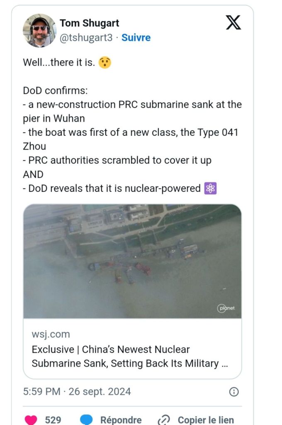Click the planet watermark on the image
Image resolution: width=282 pixels, height=425 pixels.
[226, 308]
